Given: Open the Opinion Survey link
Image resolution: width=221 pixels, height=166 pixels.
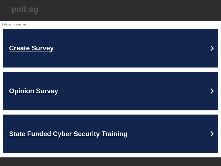Looking at the screenshot, I should [33, 91].
